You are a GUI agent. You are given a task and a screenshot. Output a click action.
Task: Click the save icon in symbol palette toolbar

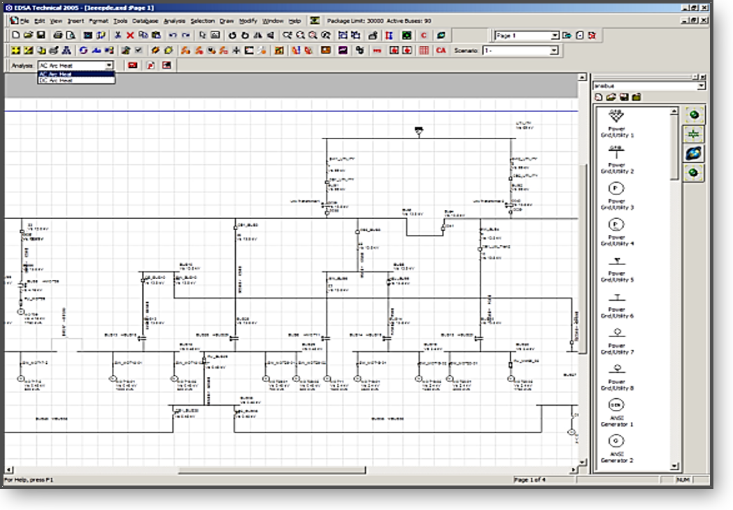tap(624, 97)
